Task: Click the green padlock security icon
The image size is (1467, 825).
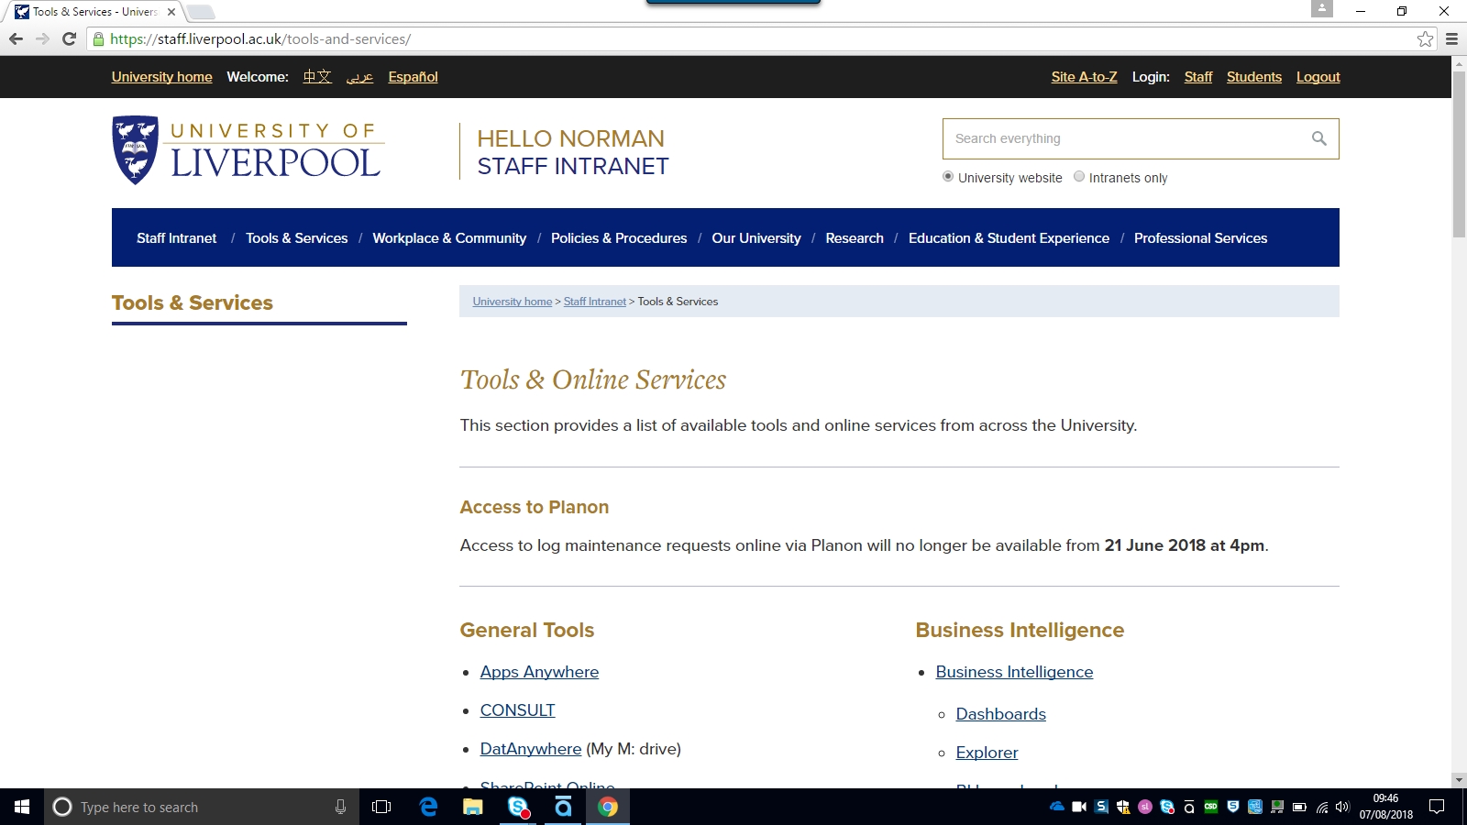Action: click(98, 39)
